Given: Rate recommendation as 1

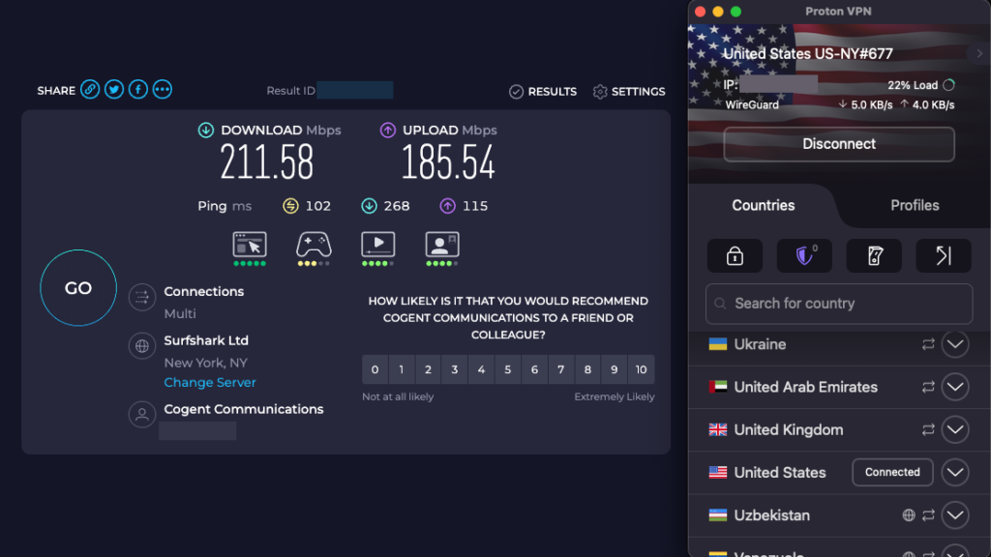Looking at the screenshot, I should point(402,369).
